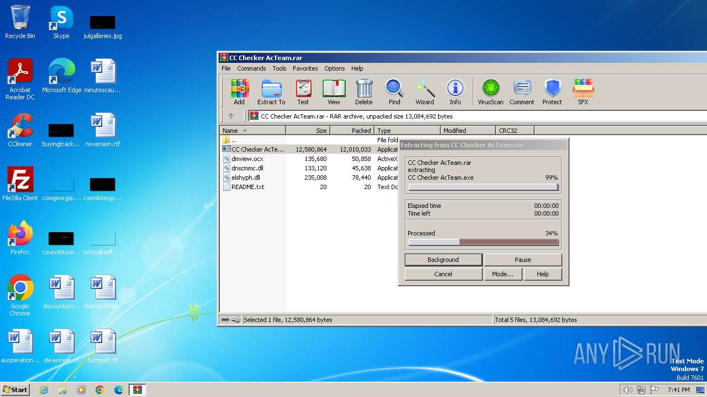Image resolution: width=707 pixels, height=397 pixels.
Task: Cancel the extraction
Action: tap(443, 274)
